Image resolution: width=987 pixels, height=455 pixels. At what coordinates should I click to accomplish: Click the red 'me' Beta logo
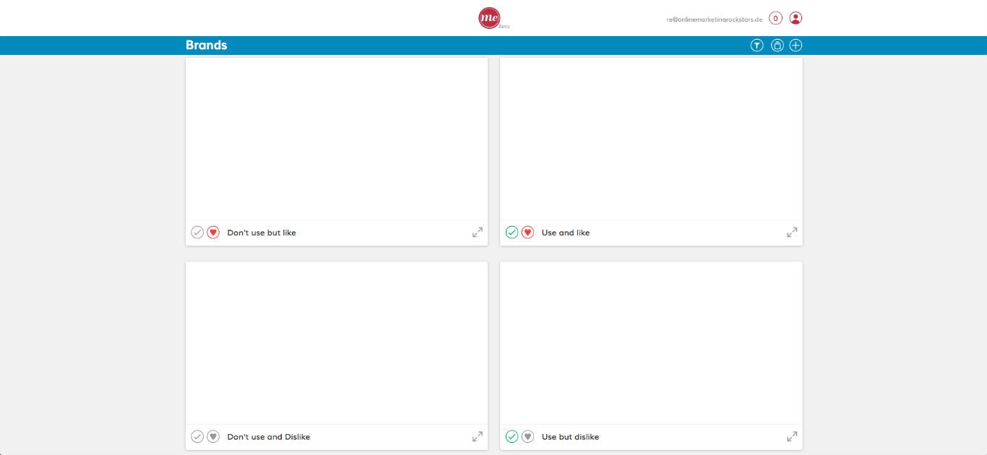pyautogui.click(x=490, y=17)
